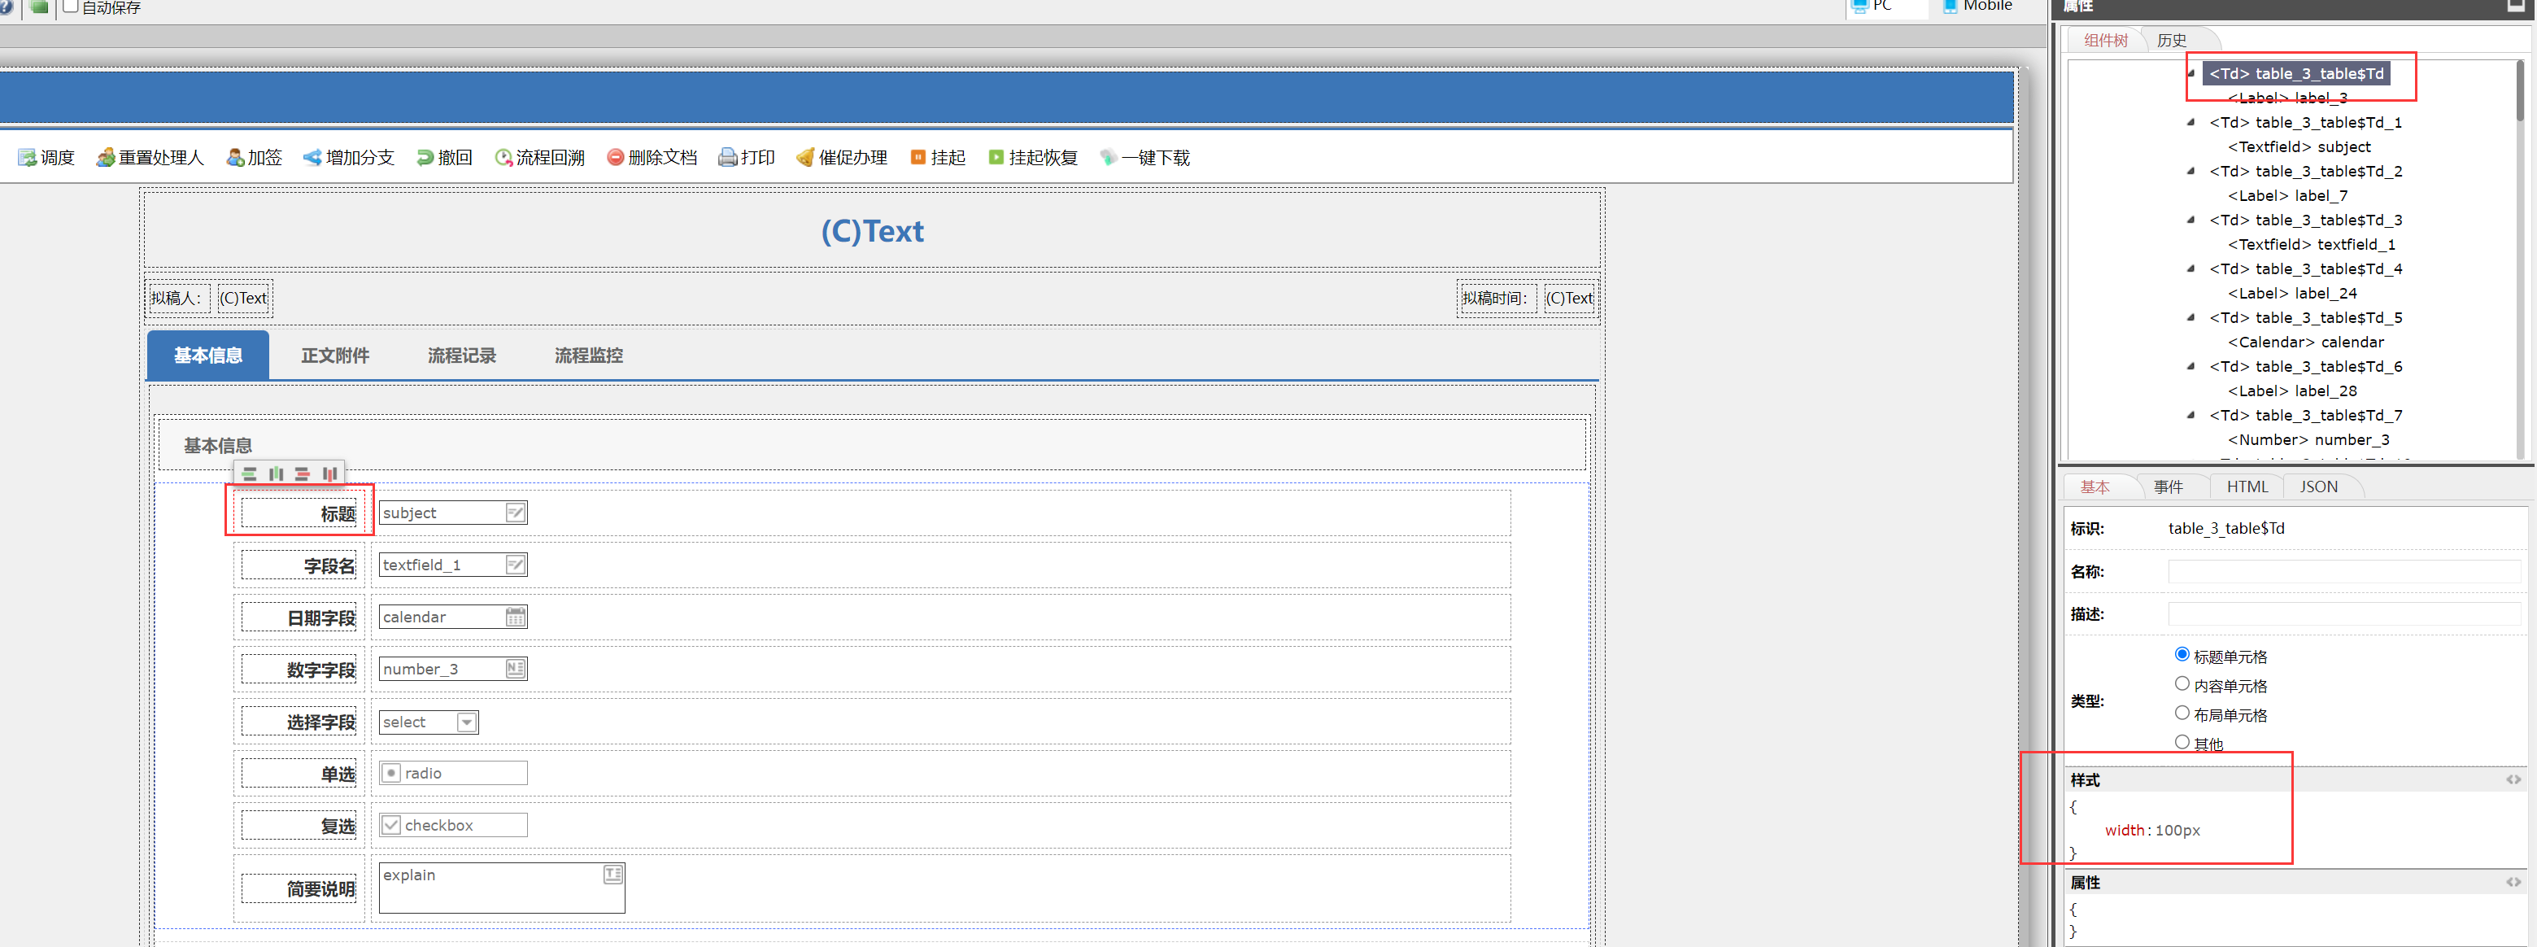2537x947 pixels.
Task: Click the 催促办理 bell icon
Action: tap(804, 158)
